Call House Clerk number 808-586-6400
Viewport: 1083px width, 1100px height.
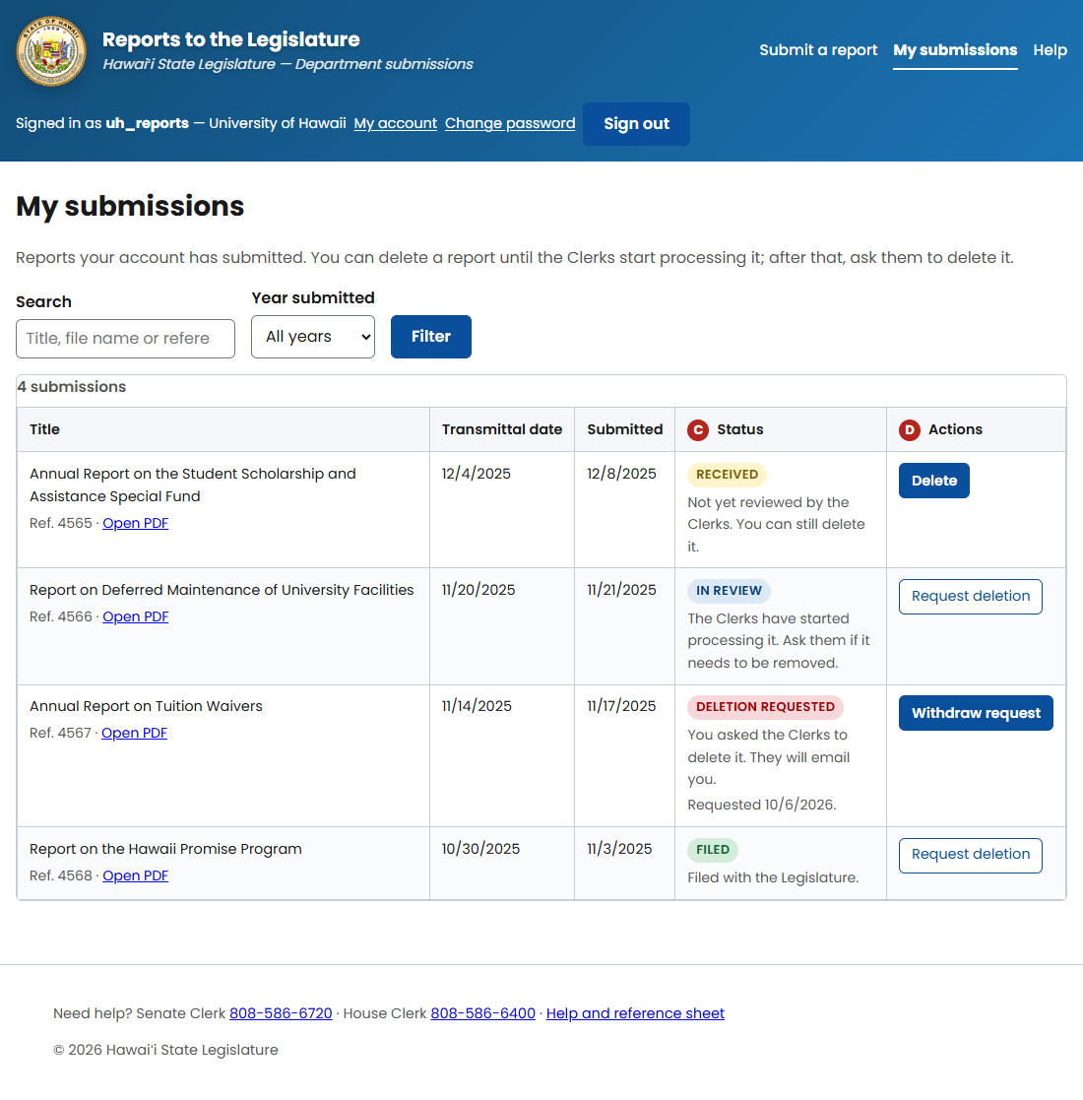point(482,1013)
